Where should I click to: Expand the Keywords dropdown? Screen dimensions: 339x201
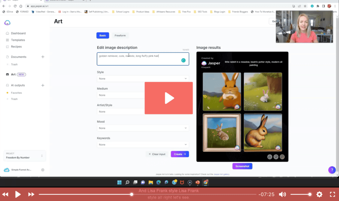143,145
